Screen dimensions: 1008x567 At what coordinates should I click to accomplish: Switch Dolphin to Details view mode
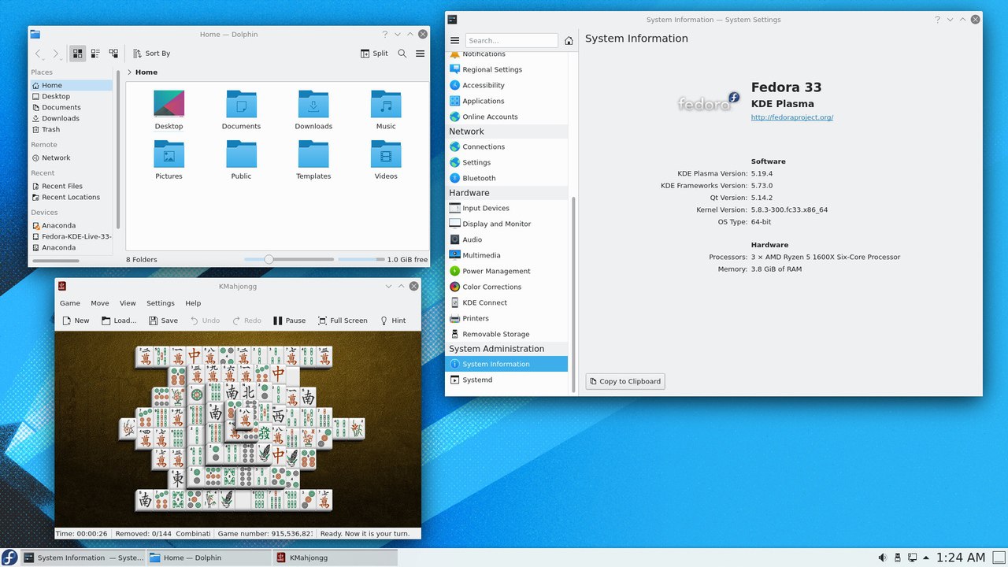click(x=113, y=54)
